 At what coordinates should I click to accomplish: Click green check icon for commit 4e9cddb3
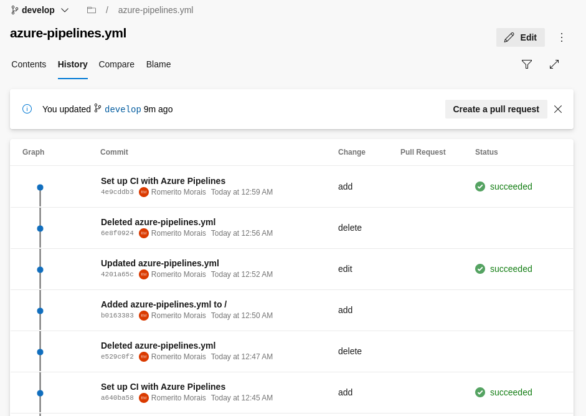coord(480,186)
